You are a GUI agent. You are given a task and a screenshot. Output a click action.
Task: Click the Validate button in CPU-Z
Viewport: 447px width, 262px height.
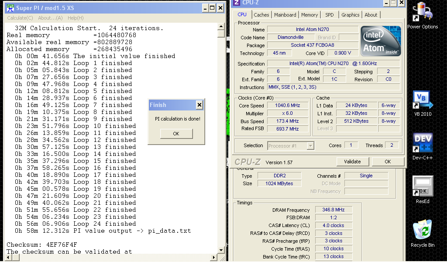click(x=352, y=162)
